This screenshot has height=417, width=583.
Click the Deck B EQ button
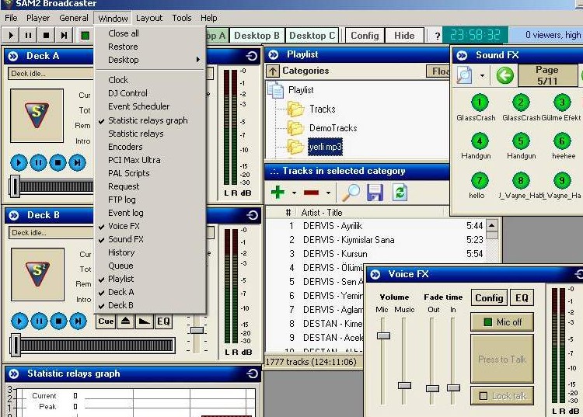click(163, 321)
